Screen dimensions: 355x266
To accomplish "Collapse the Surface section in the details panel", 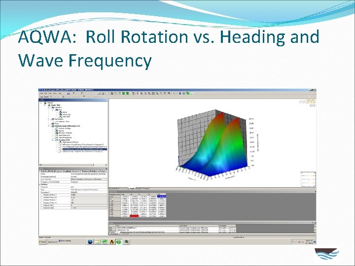I will pyautogui.click(x=40, y=184).
